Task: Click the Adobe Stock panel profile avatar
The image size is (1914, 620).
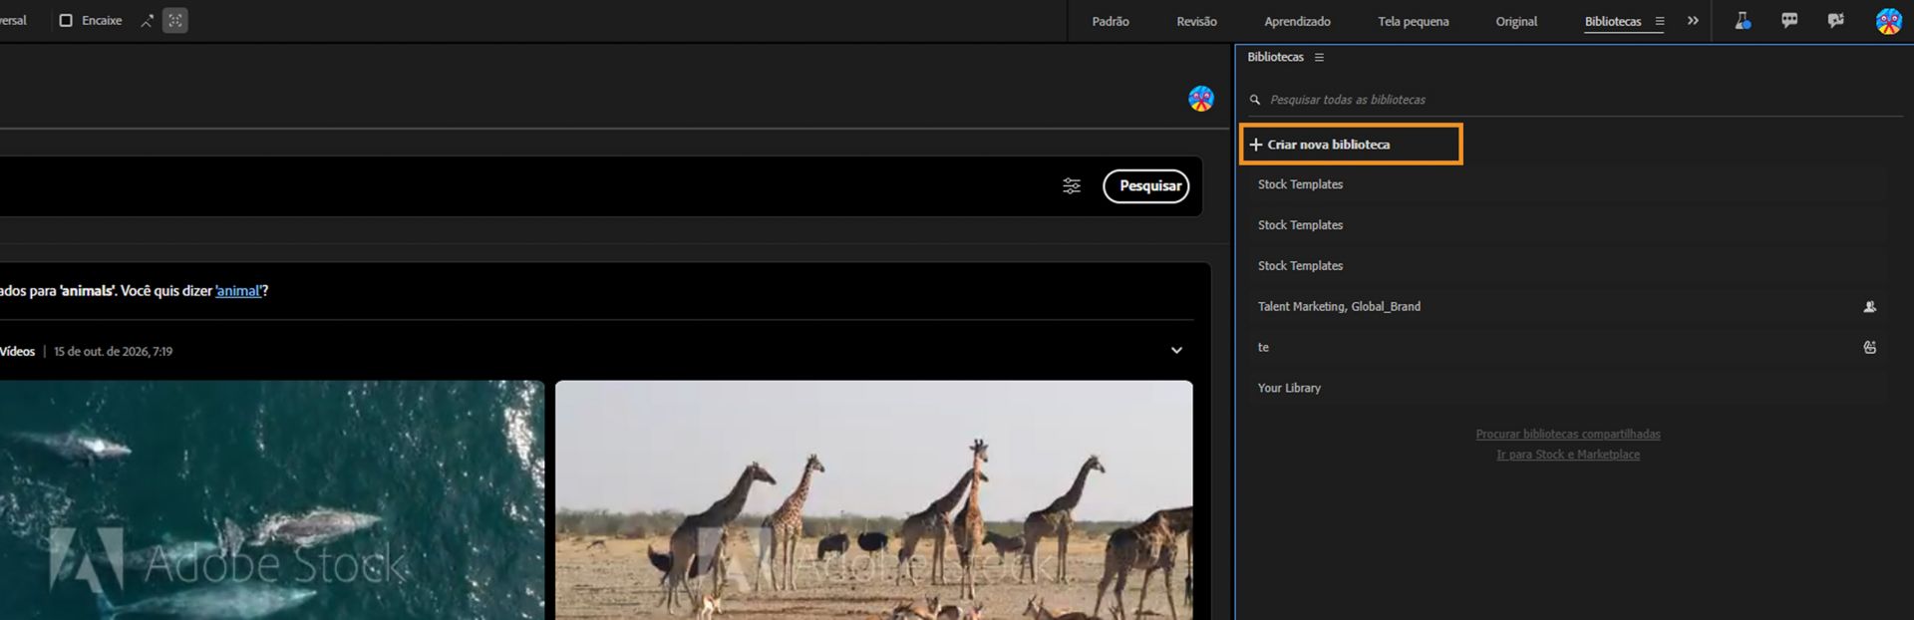Action: click(x=1201, y=99)
